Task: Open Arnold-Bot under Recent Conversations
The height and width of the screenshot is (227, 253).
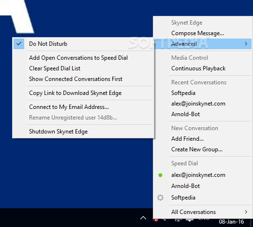Action: click(x=203, y=114)
